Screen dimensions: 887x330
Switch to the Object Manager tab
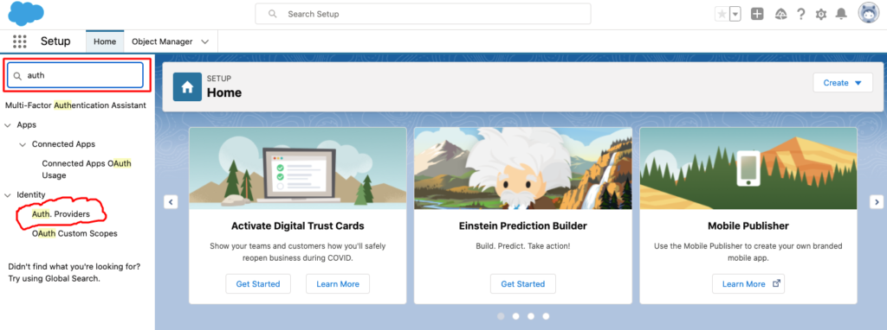point(162,41)
